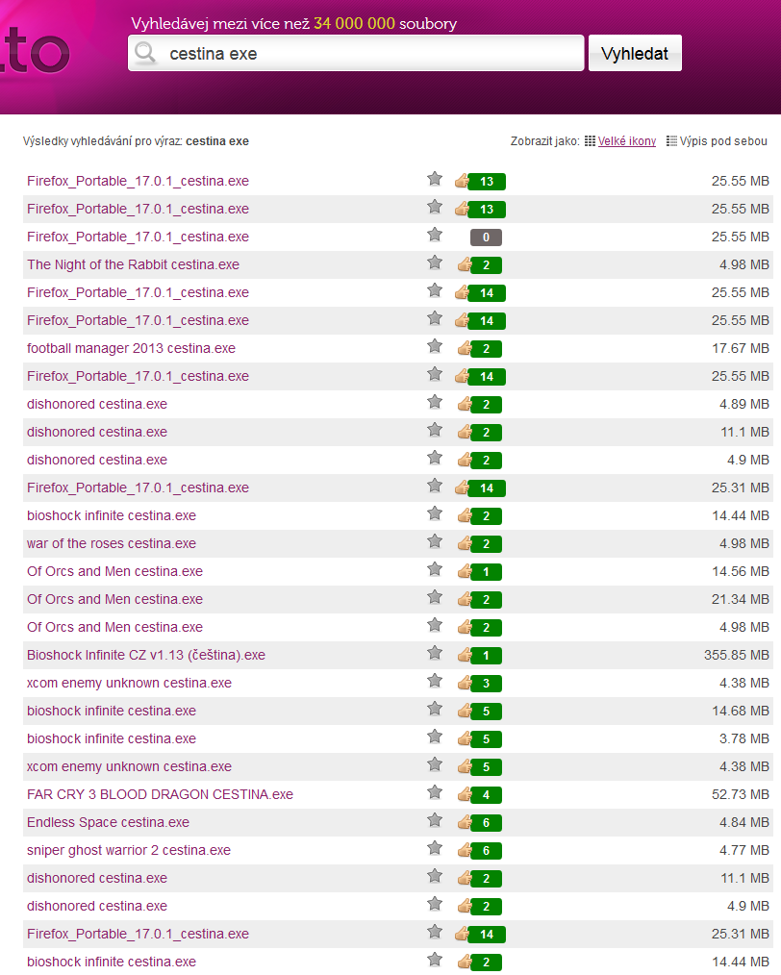
Task: Open the Of Orcs and Men file sized 4.98 MB
Action: pyautogui.click(x=115, y=627)
